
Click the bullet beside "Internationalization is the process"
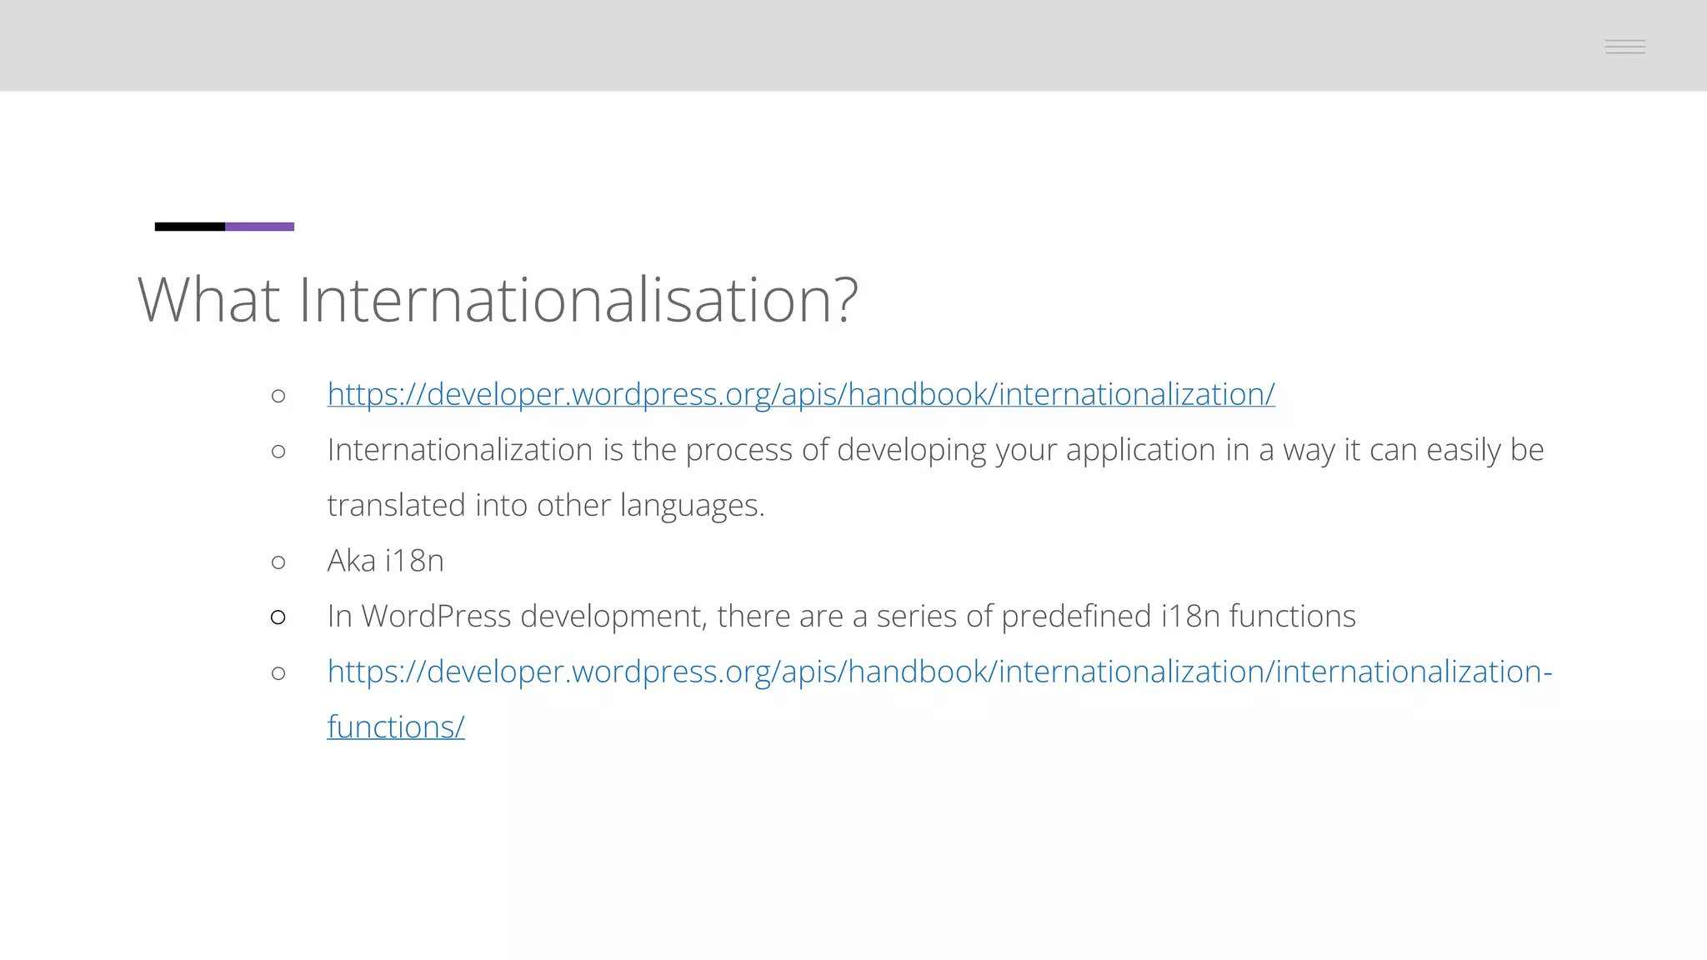coord(278,452)
